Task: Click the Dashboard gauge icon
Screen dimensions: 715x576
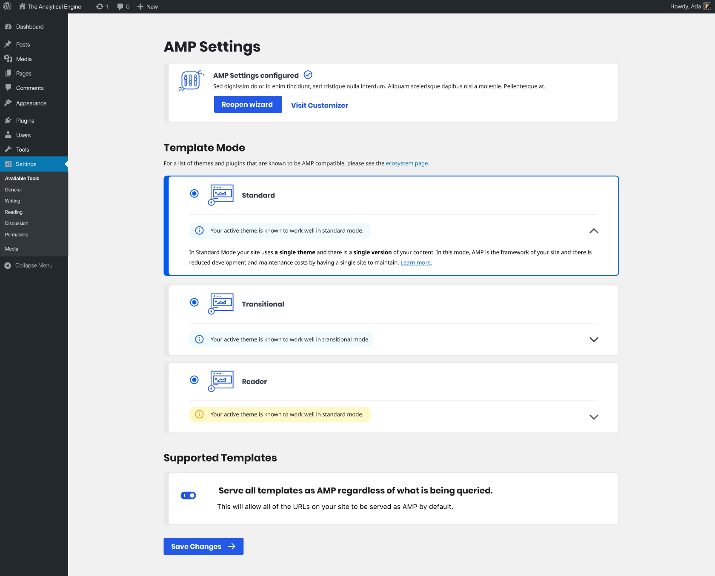Action: [x=8, y=26]
